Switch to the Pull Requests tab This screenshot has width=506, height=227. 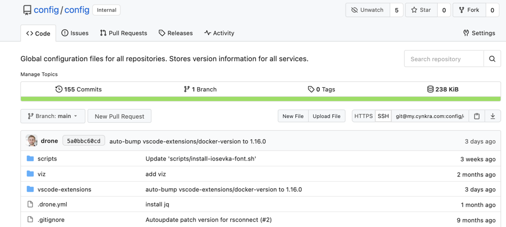(123, 33)
